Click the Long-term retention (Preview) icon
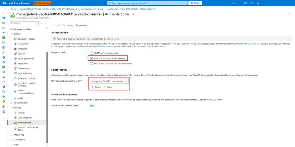The image size is (295, 147). click(15, 84)
